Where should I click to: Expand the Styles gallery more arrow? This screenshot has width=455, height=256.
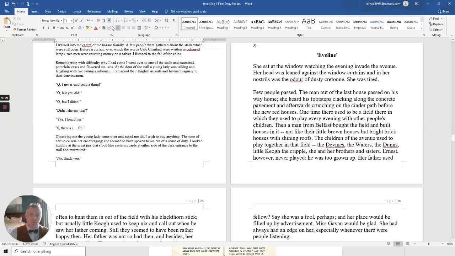[x=422, y=28]
